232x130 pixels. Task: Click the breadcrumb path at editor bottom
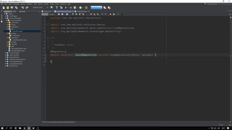pyautogui.click(x=59, y=122)
